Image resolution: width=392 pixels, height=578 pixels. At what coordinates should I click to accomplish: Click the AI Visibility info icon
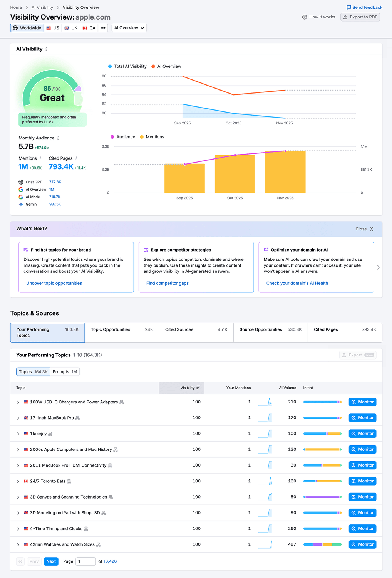(46, 49)
